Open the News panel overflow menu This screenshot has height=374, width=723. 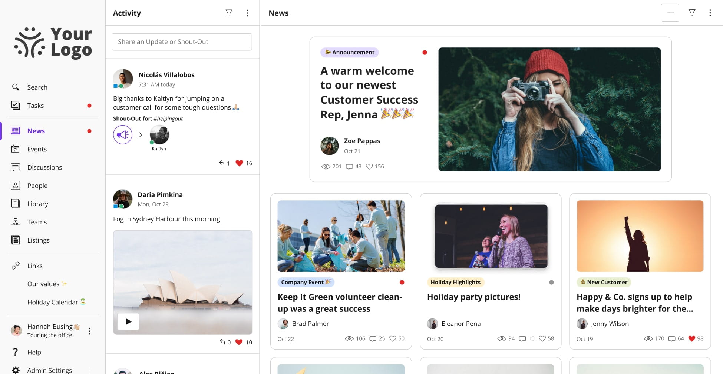(710, 13)
